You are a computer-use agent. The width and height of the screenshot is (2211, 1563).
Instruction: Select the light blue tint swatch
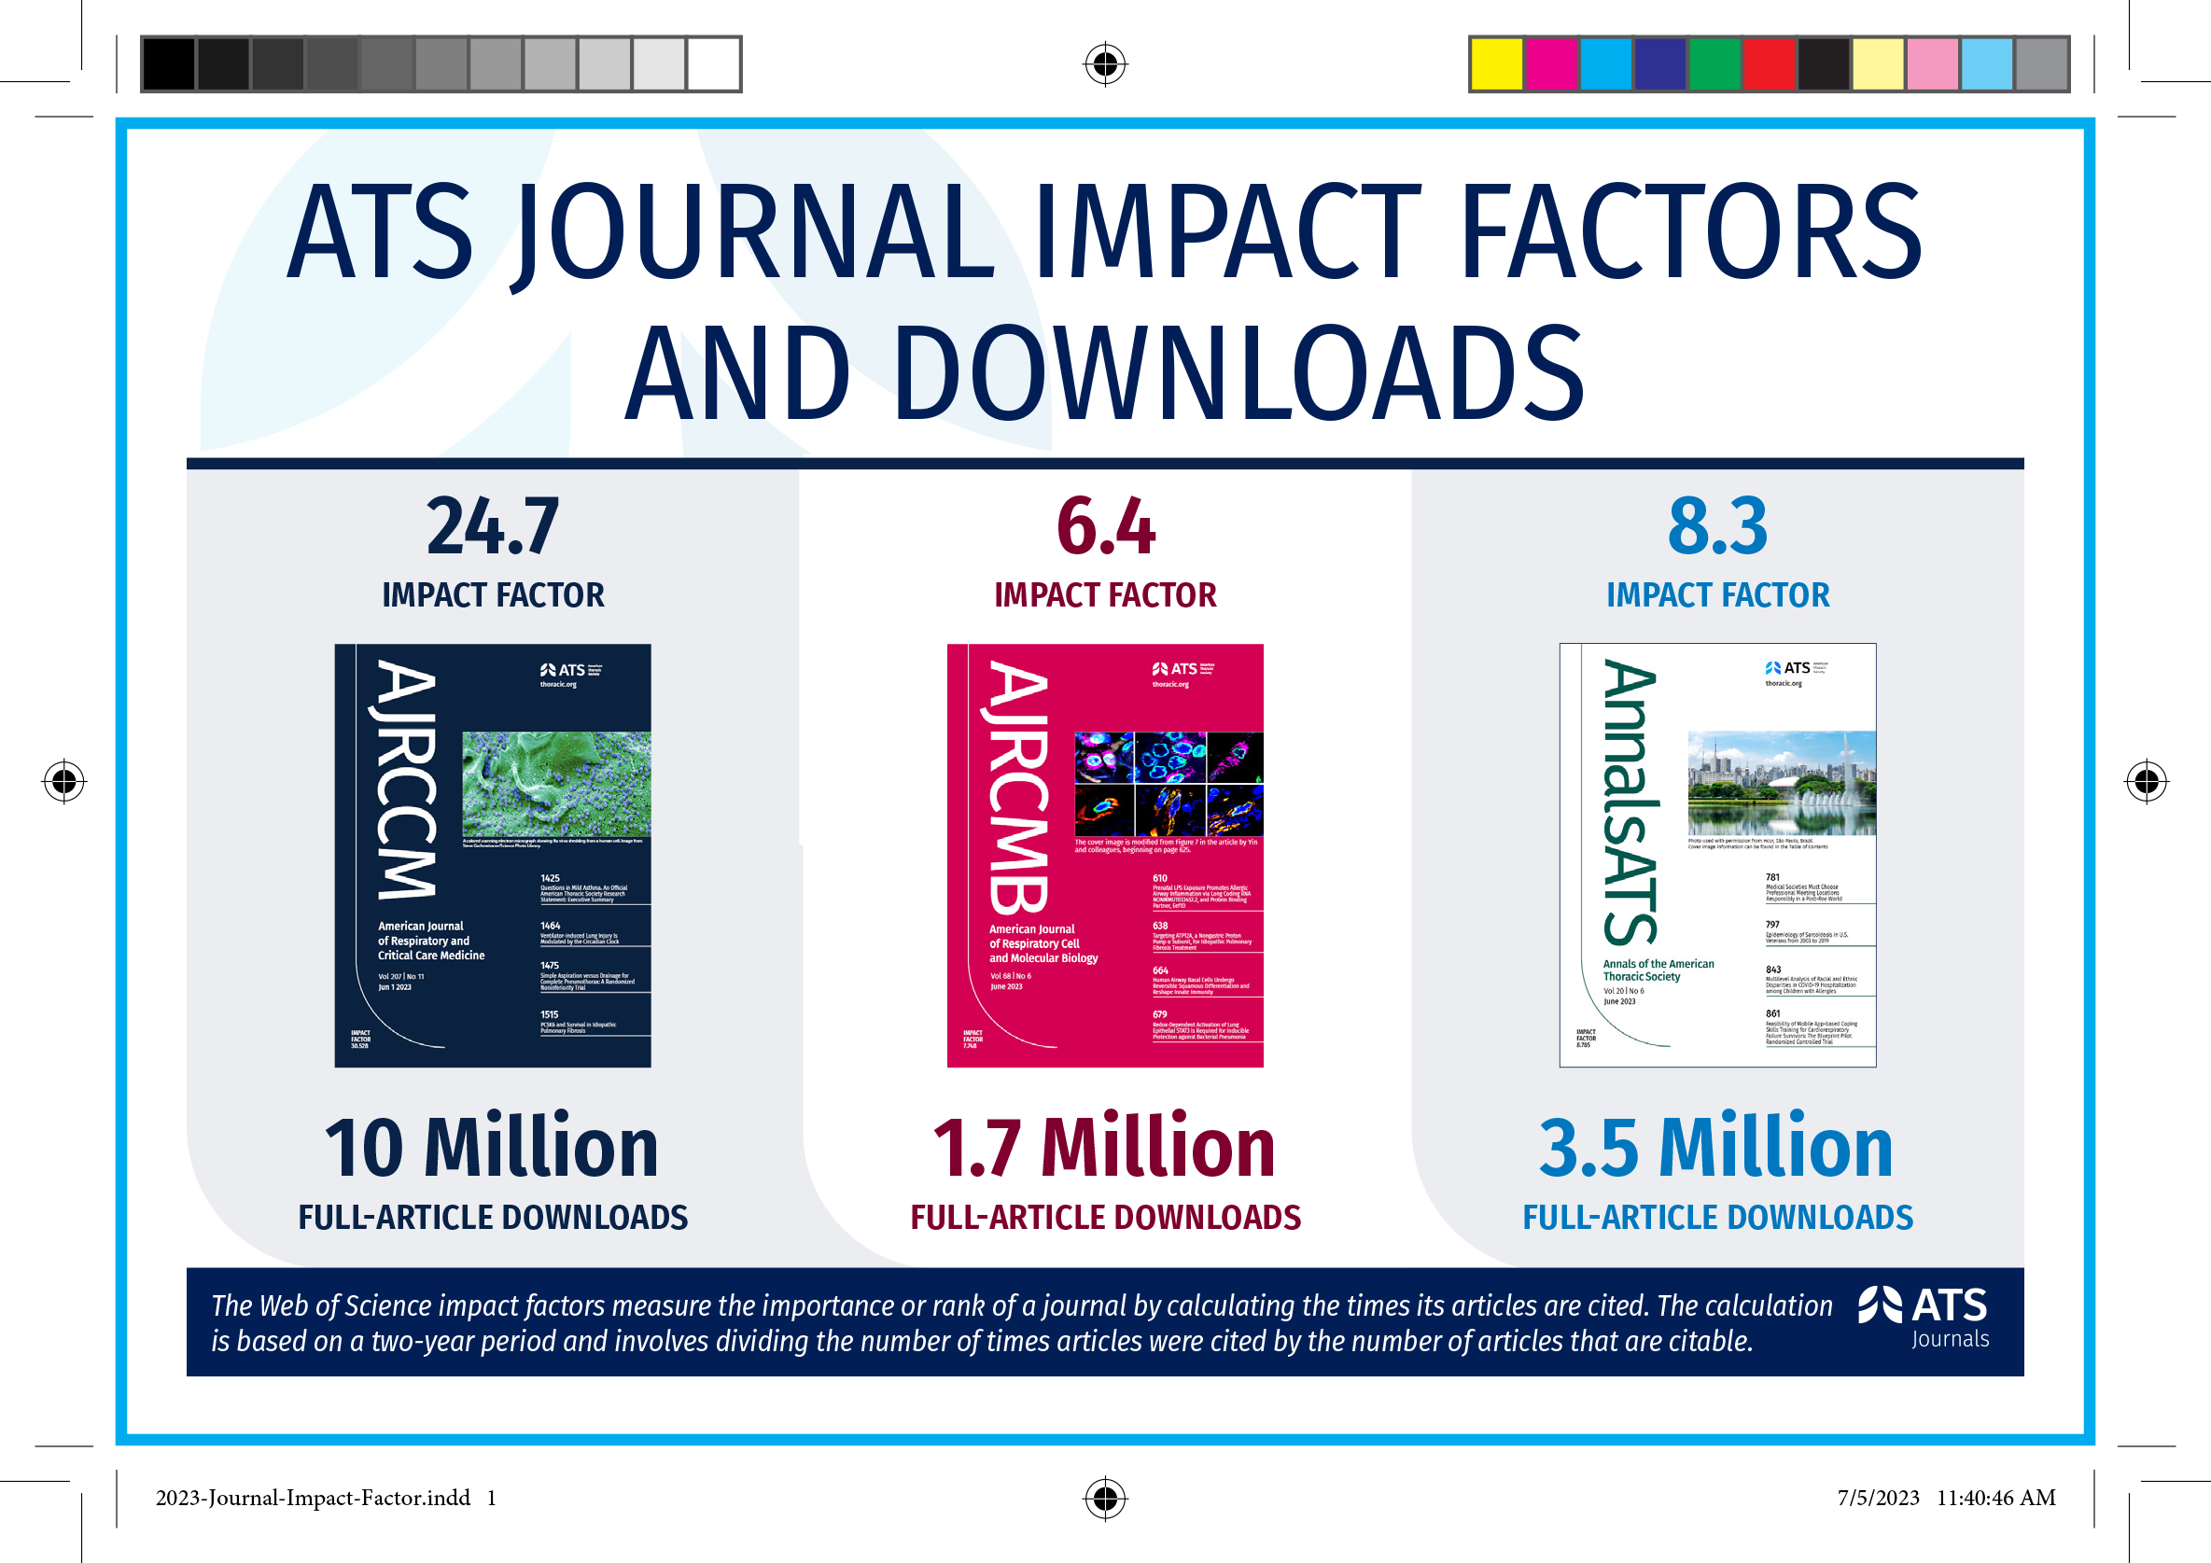point(1987,64)
